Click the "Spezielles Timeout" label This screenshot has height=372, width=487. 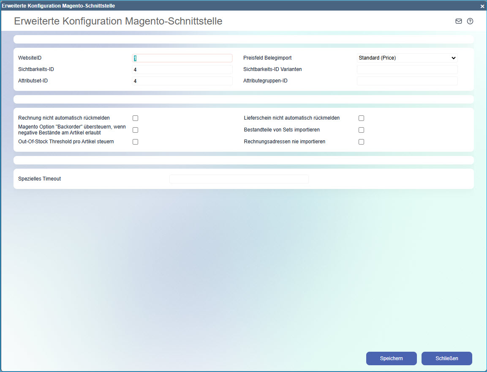[x=39, y=179]
